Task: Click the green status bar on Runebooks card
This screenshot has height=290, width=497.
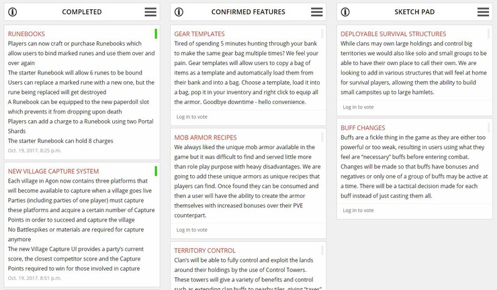Action: coord(156,34)
